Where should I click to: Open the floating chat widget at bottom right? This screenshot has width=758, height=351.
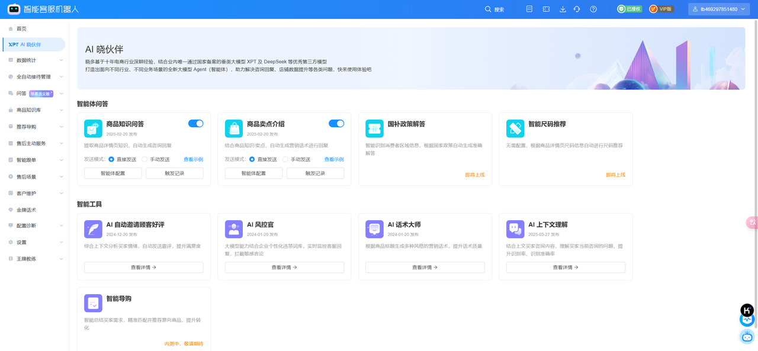[747, 337]
